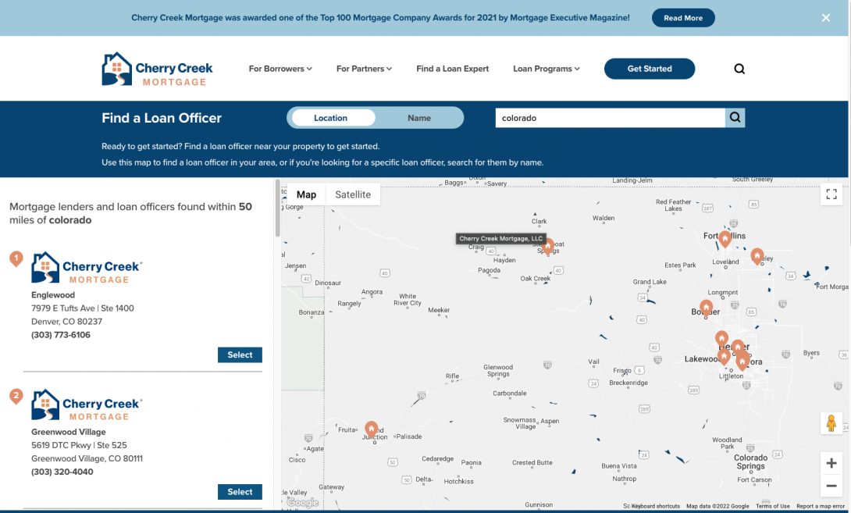Toggle fullscreen map view

[x=831, y=194]
